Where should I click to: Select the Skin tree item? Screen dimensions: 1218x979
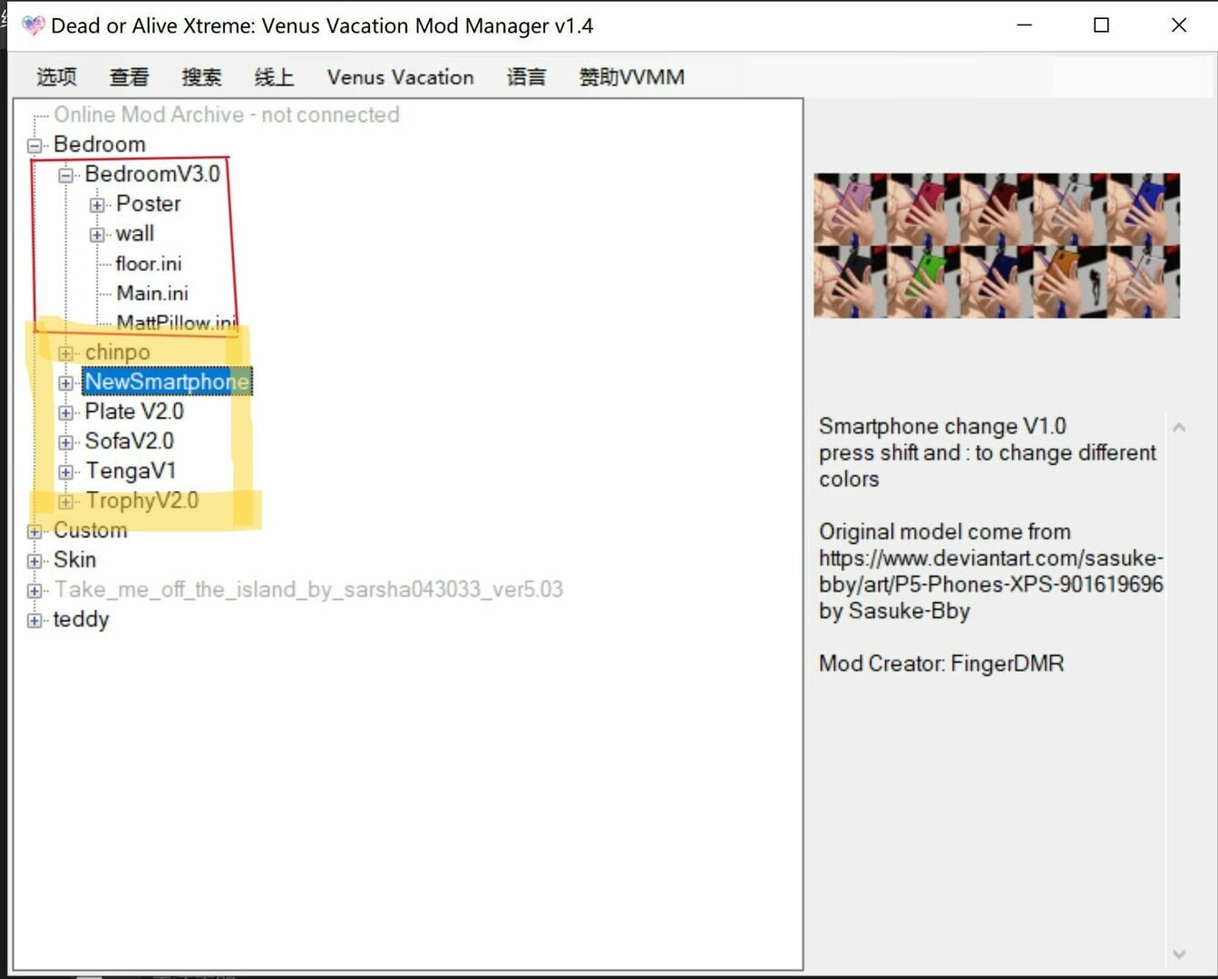click(x=74, y=559)
